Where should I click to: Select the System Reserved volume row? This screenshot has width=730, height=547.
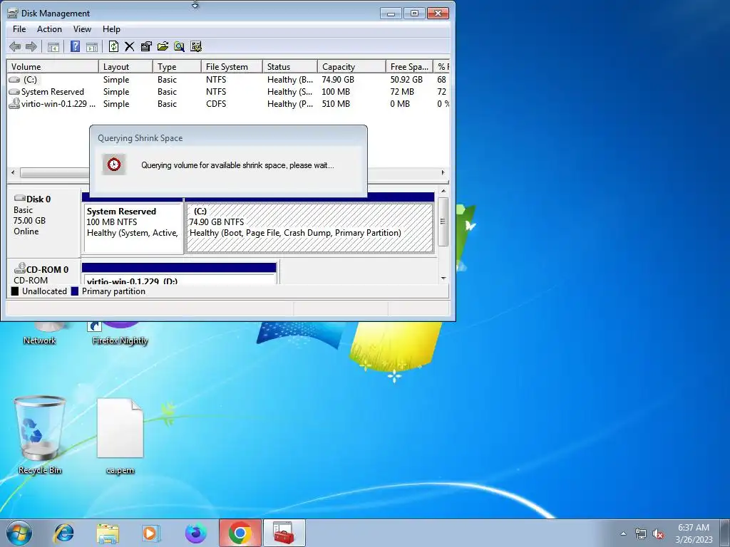coord(228,92)
